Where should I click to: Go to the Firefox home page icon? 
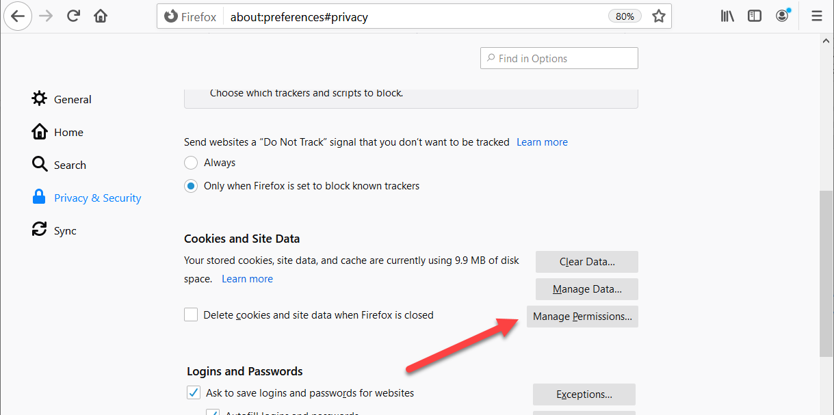(101, 16)
